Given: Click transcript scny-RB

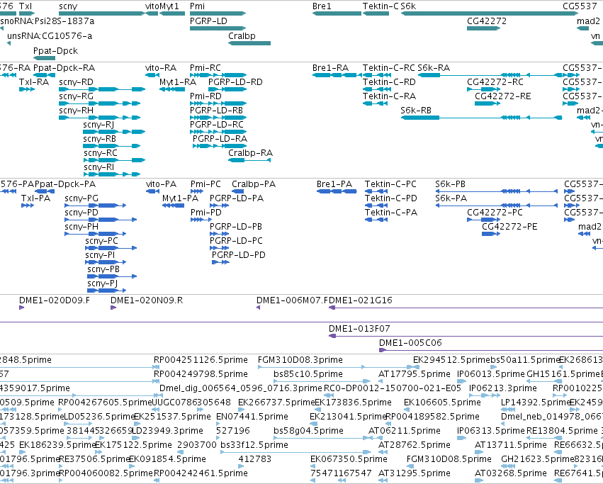Looking at the screenshot, I should [112, 146].
